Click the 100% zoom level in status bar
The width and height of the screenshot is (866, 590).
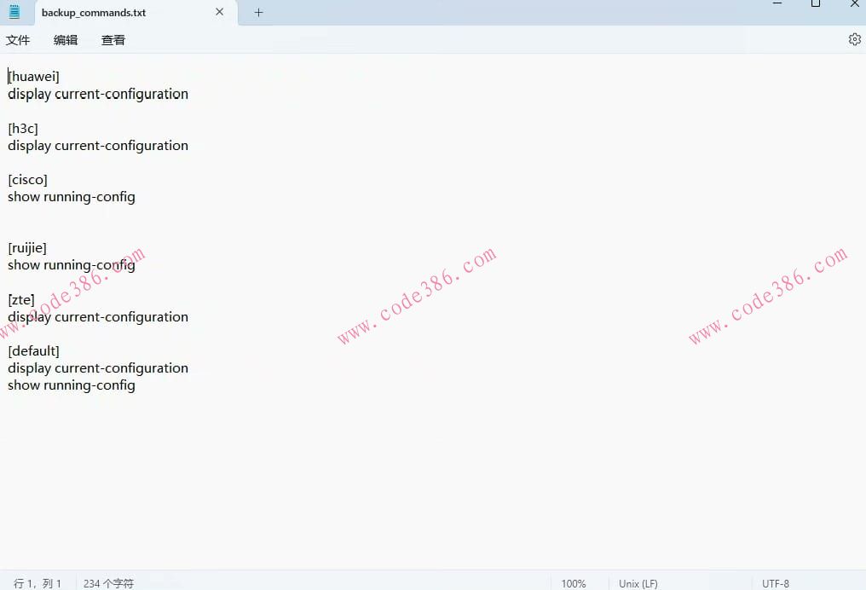coord(574,583)
